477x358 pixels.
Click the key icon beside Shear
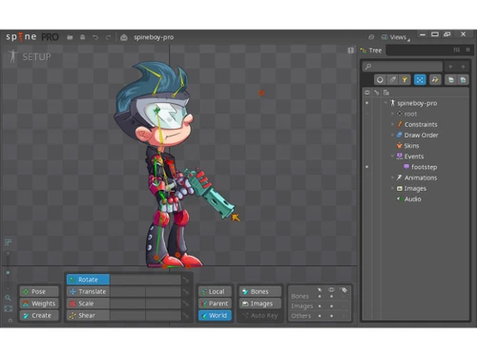(x=186, y=316)
